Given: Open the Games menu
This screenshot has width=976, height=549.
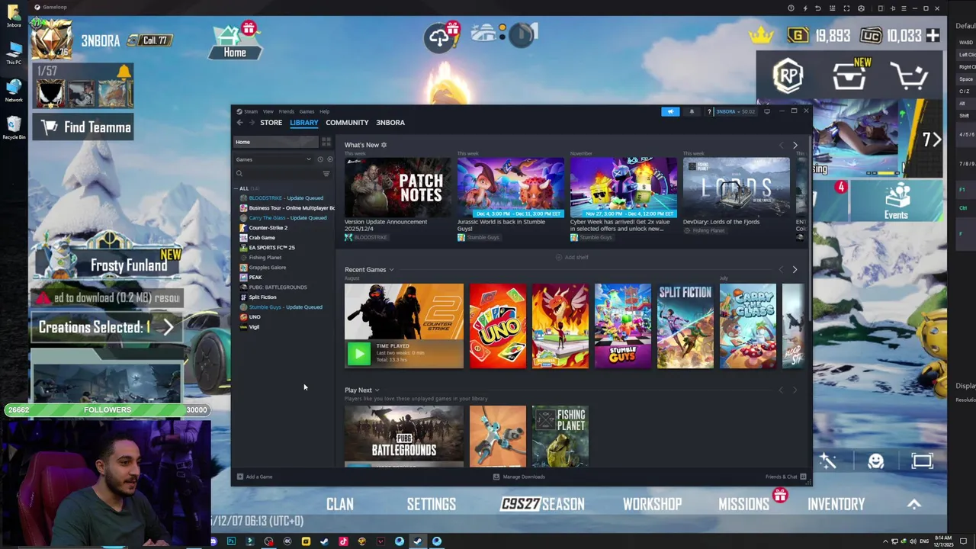Looking at the screenshot, I should click(307, 111).
